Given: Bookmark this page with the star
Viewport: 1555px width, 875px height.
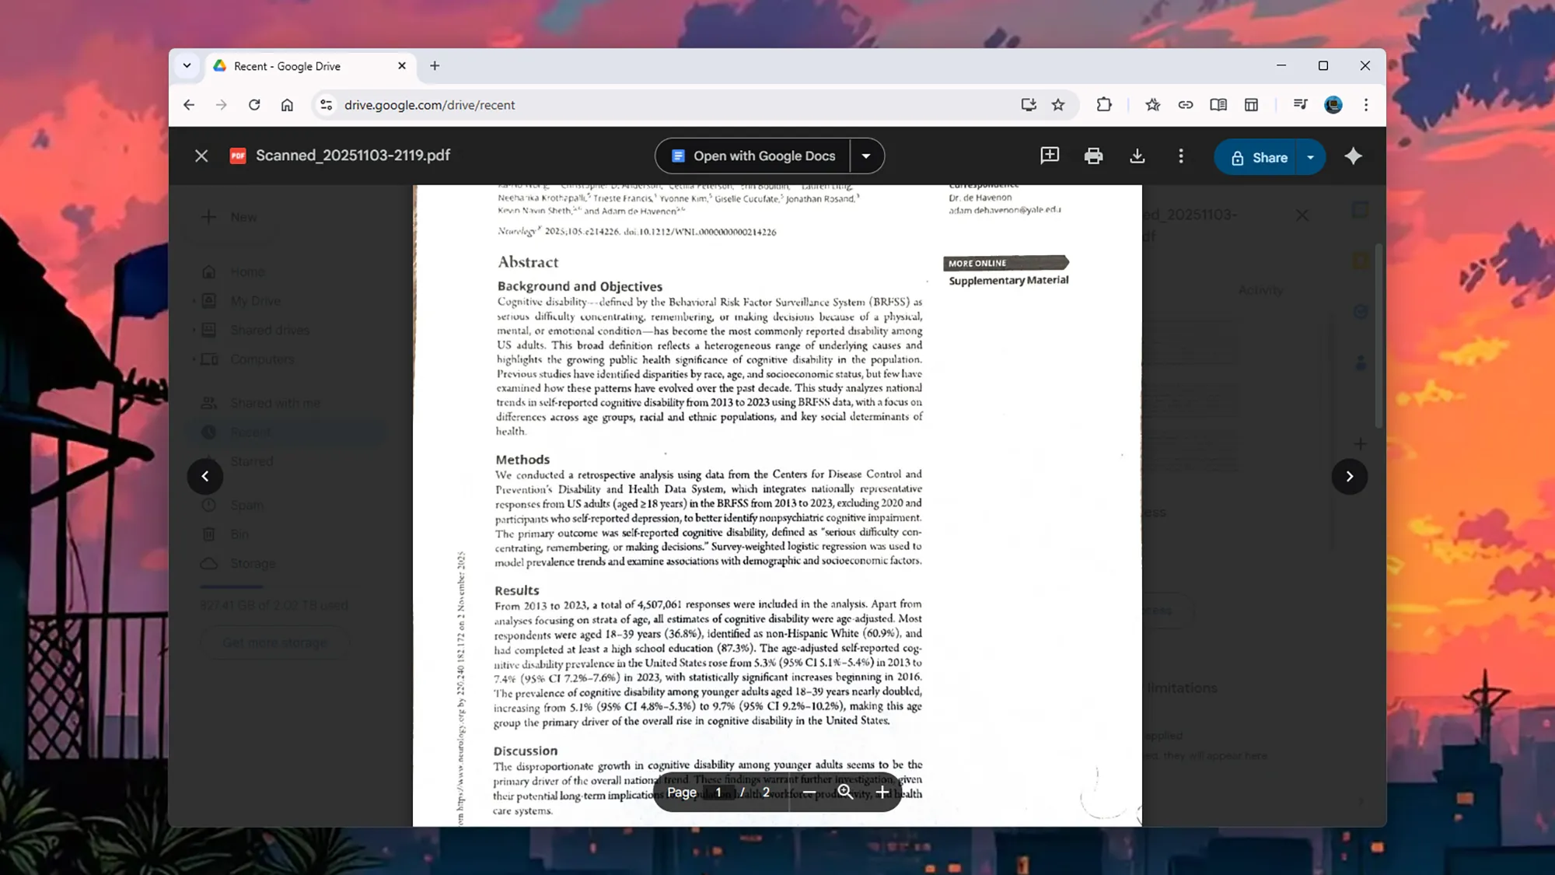Looking at the screenshot, I should coord(1058,104).
